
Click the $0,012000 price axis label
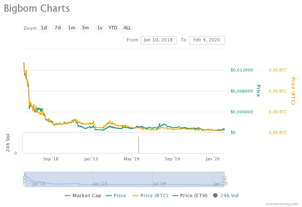[242, 70]
